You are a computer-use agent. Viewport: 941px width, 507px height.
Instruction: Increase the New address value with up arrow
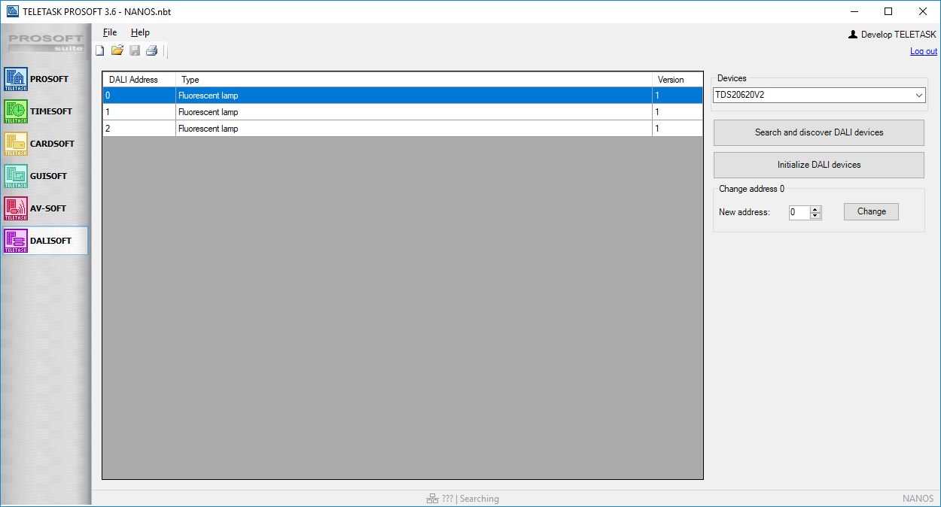point(815,209)
